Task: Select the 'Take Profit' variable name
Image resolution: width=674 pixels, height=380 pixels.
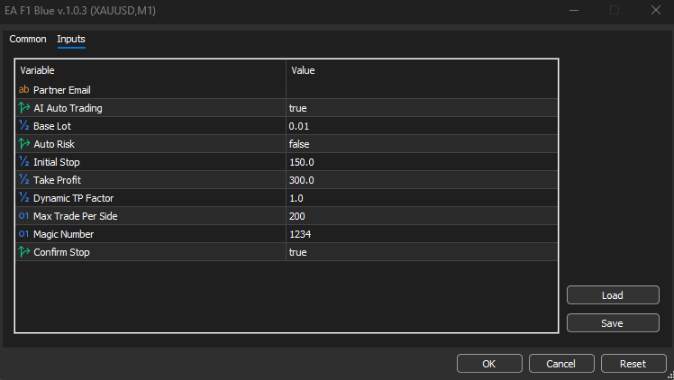Action: (x=57, y=180)
